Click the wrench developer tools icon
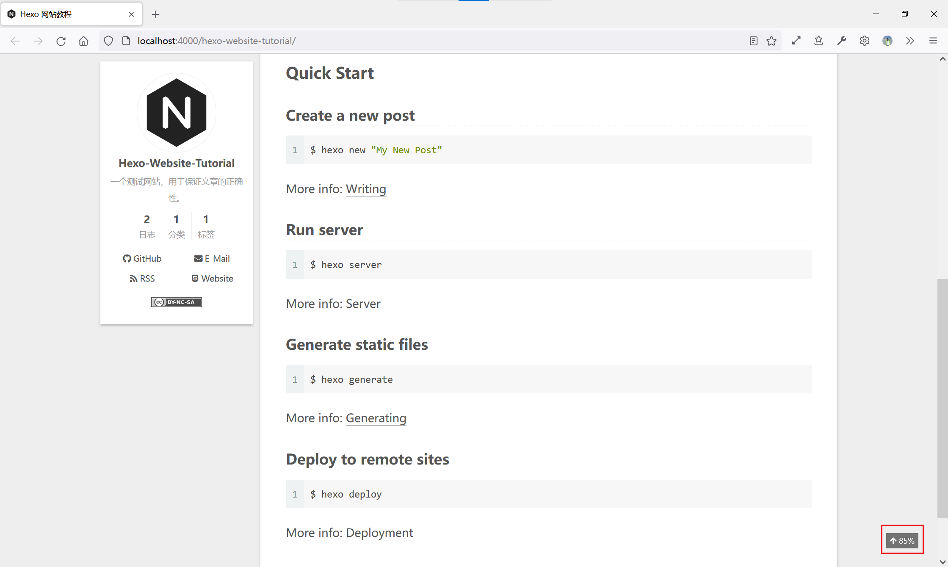 [841, 41]
